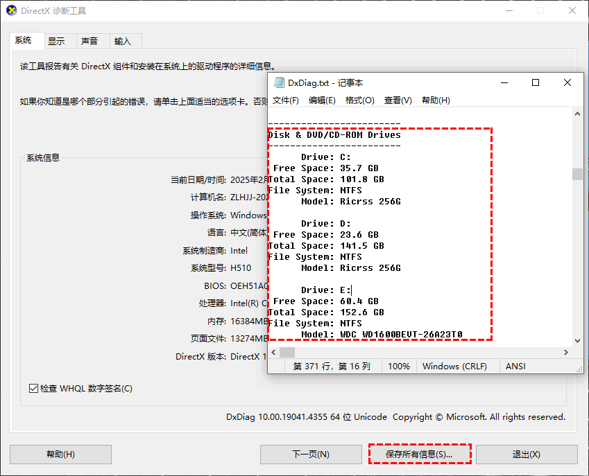The image size is (589, 476).
Task: Close the DxDiag.txt Notepad window
Action: pos(567,82)
